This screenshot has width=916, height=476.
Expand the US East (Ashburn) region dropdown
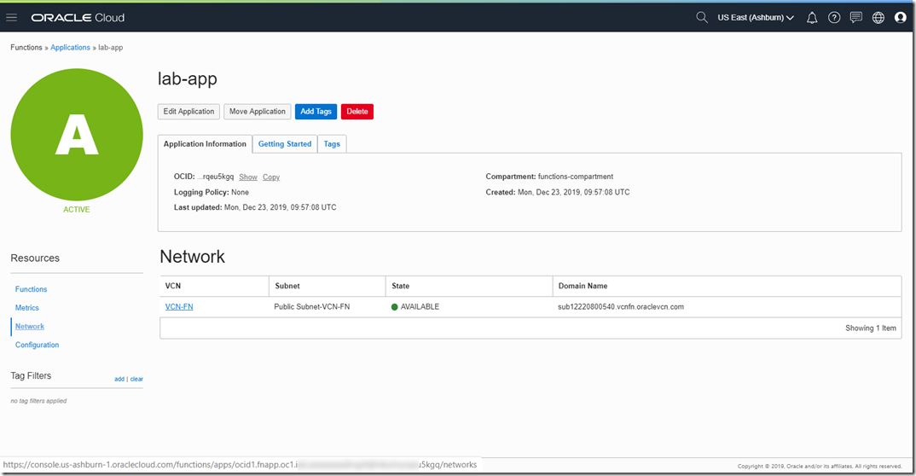[x=756, y=18]
